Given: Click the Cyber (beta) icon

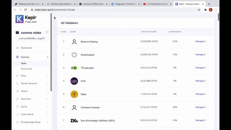Looking at the screenshot, I should [17, 114].
